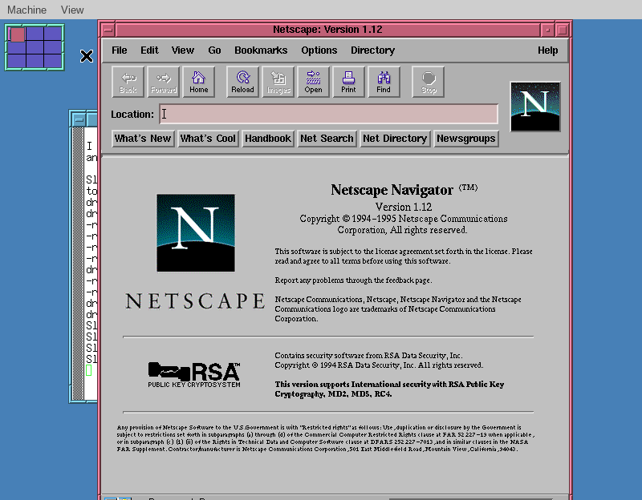This screenshot has height=500, width=642.
Task: Open the Edit menu
Action: pos(149,50)
